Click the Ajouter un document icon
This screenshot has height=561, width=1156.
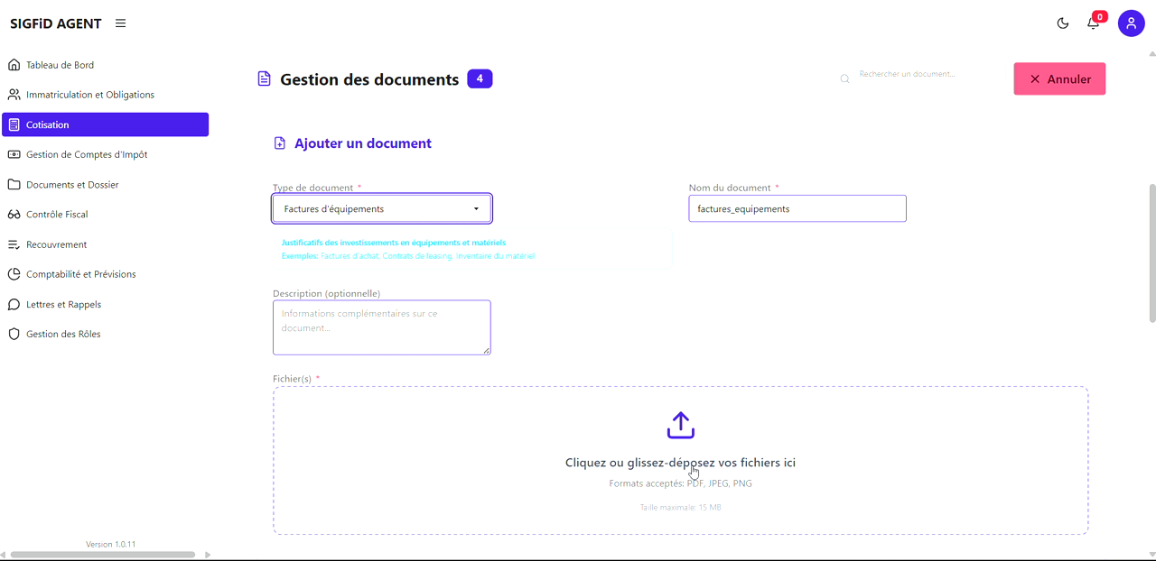[x=278, y=143]
